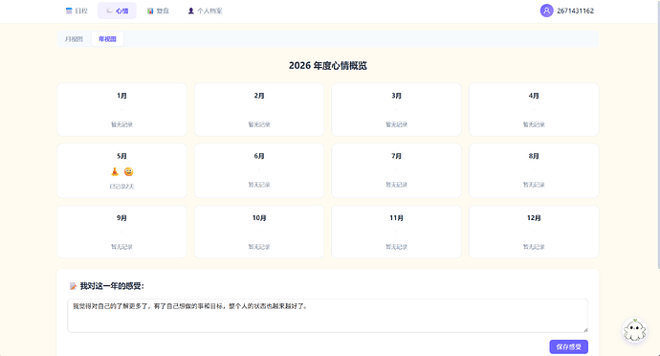Click the calendar icon beside 日程
660x356 pixels.
tap(69, 11)
